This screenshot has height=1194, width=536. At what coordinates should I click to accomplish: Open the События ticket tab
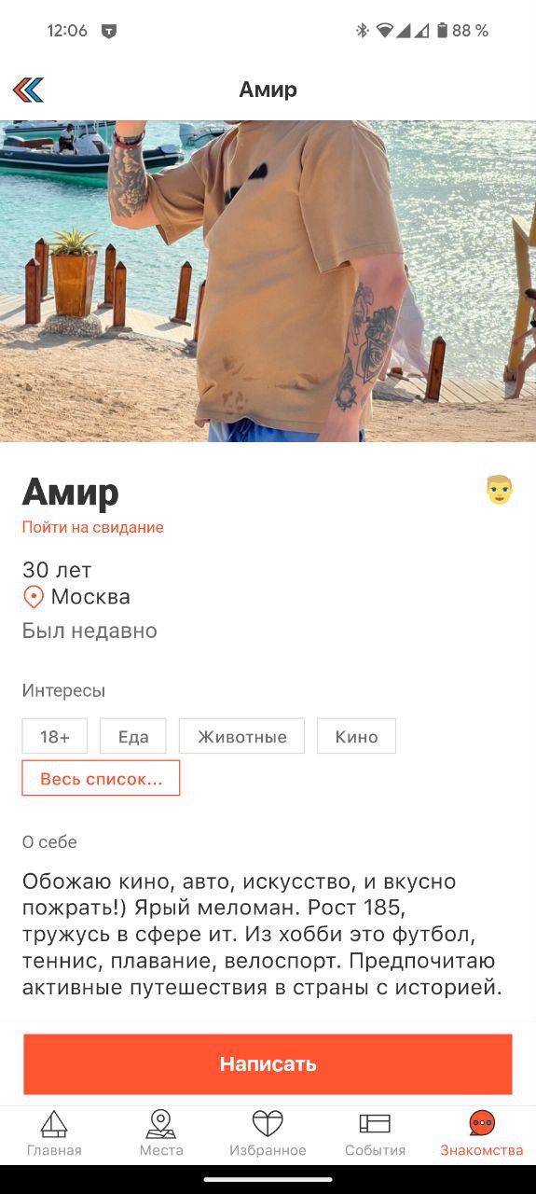pyautogui.click(x=375, y=1123)
